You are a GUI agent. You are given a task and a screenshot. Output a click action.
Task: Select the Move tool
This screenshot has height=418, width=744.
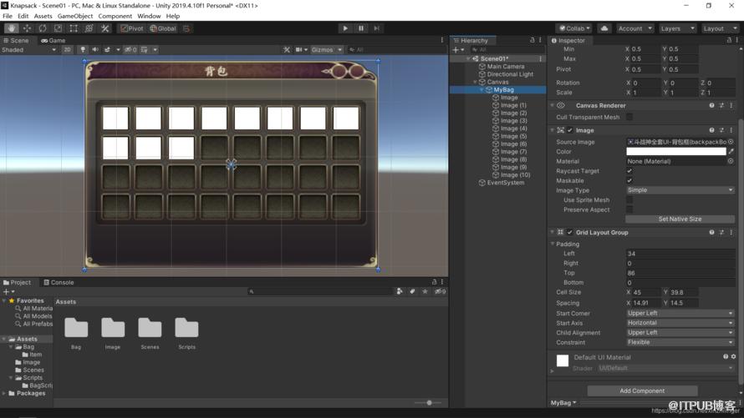27,28
